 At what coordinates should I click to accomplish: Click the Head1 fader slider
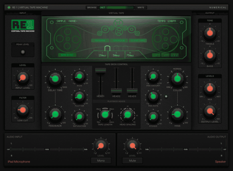[100, 70]
